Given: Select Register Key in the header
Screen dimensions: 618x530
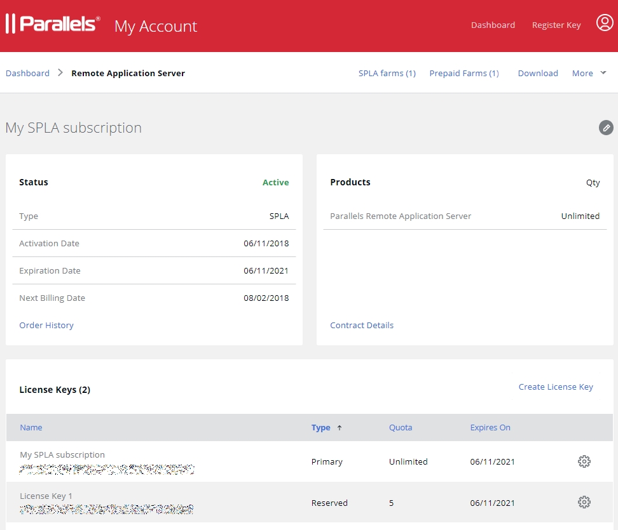Looking at the screenshot, I should click(556, 25).
